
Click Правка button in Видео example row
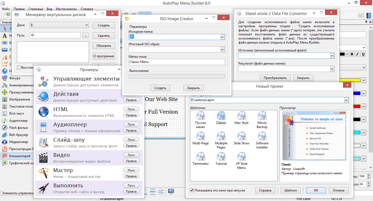[131, 161]
